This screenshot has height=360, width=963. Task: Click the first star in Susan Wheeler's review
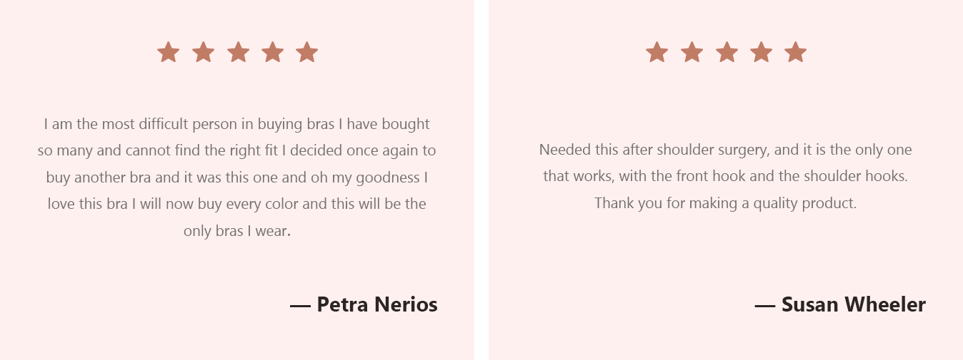coord(657,52)
